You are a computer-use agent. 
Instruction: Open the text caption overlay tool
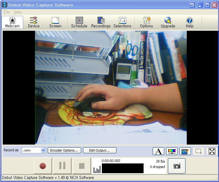point(158,151)
